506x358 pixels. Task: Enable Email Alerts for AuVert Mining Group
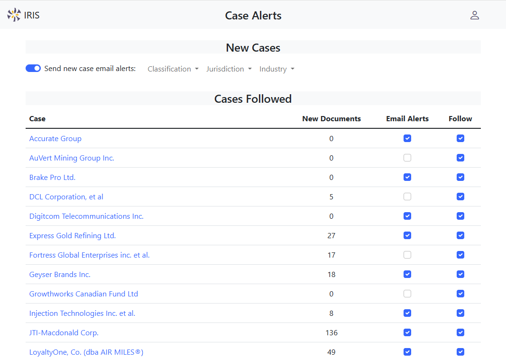coord(407,158)
